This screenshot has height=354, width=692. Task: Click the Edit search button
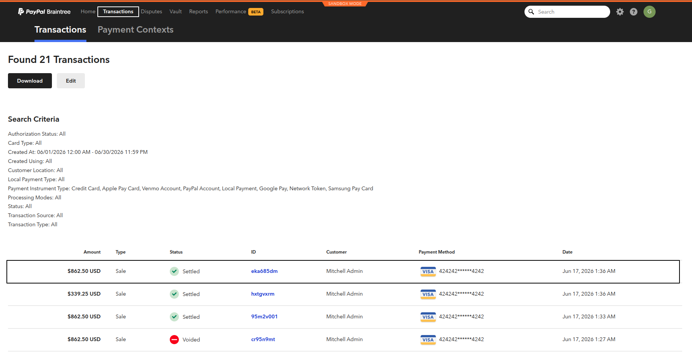coord(71,81)
